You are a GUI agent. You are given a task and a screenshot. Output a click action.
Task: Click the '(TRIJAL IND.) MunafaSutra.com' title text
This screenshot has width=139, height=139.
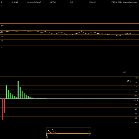[x=124, y=2]
